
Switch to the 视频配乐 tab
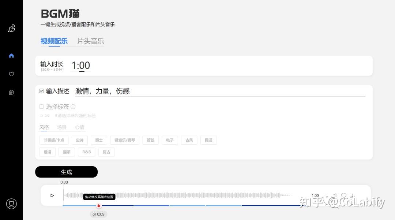click(54, 41)
